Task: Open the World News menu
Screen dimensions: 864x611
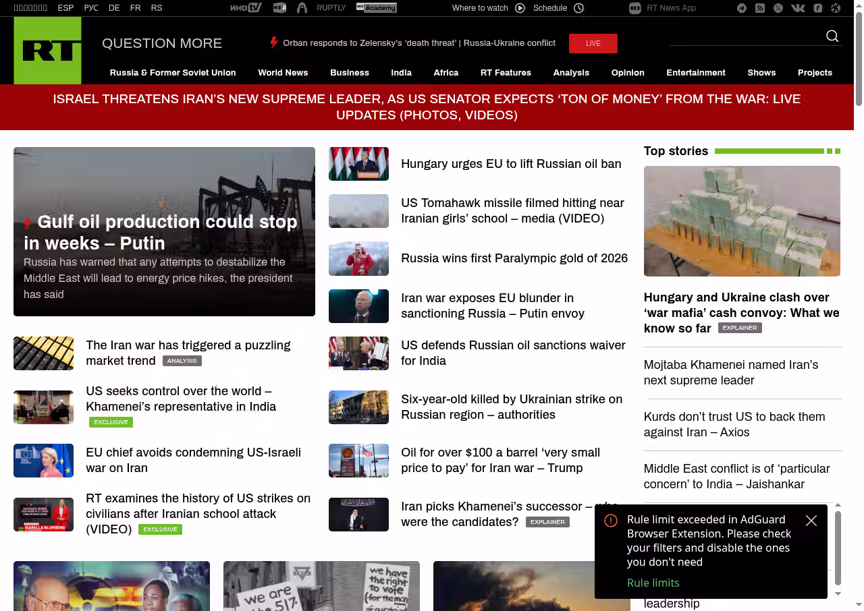Action: point(283,73)
